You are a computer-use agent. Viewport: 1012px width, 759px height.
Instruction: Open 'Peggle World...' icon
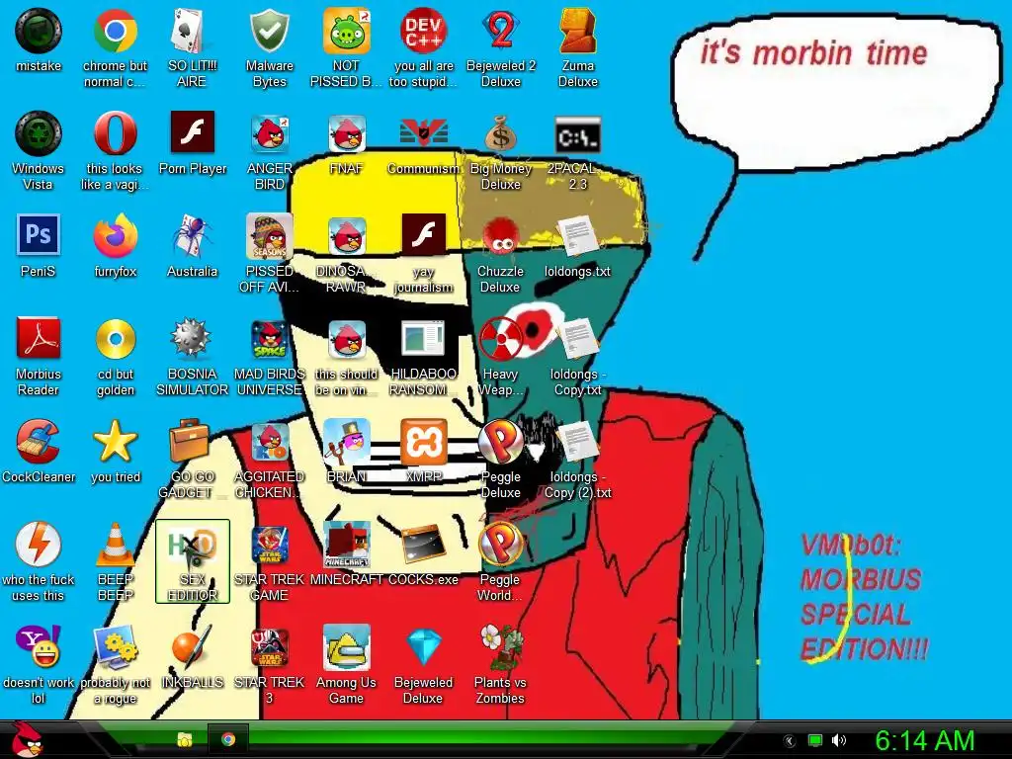tap(501, 544)
